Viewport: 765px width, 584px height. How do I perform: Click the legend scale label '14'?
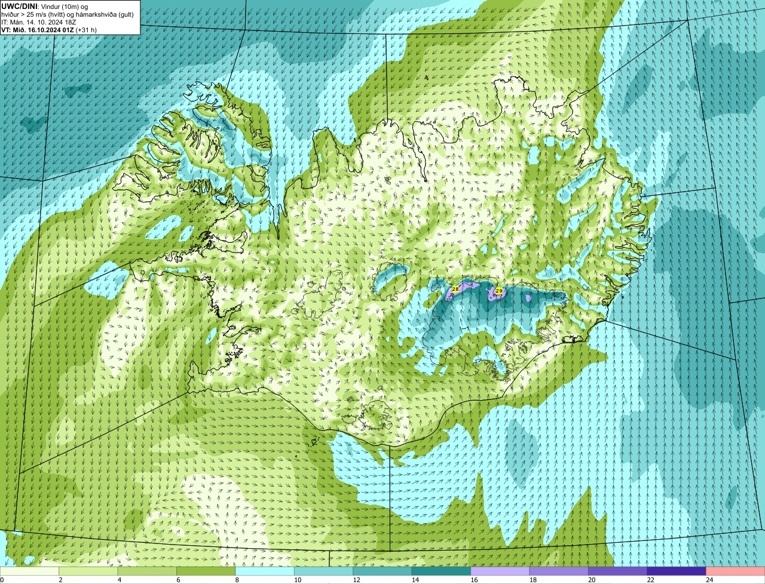coord(415,580)
